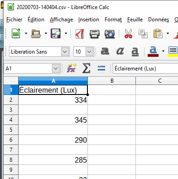Open the Affichage menu
The height and width of the screenshot is (179, 178).
click(62, 20)
